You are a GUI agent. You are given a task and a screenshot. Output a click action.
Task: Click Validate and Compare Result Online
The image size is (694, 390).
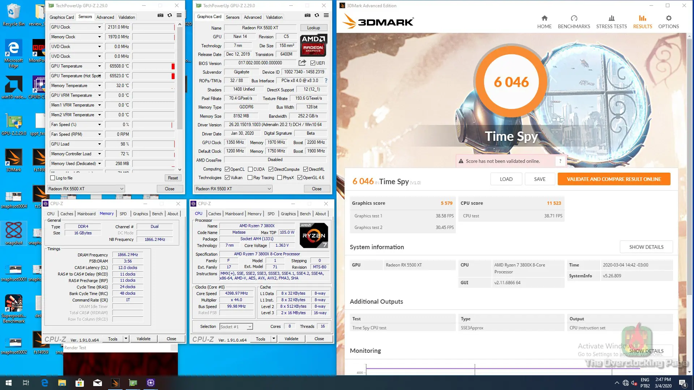614,179
